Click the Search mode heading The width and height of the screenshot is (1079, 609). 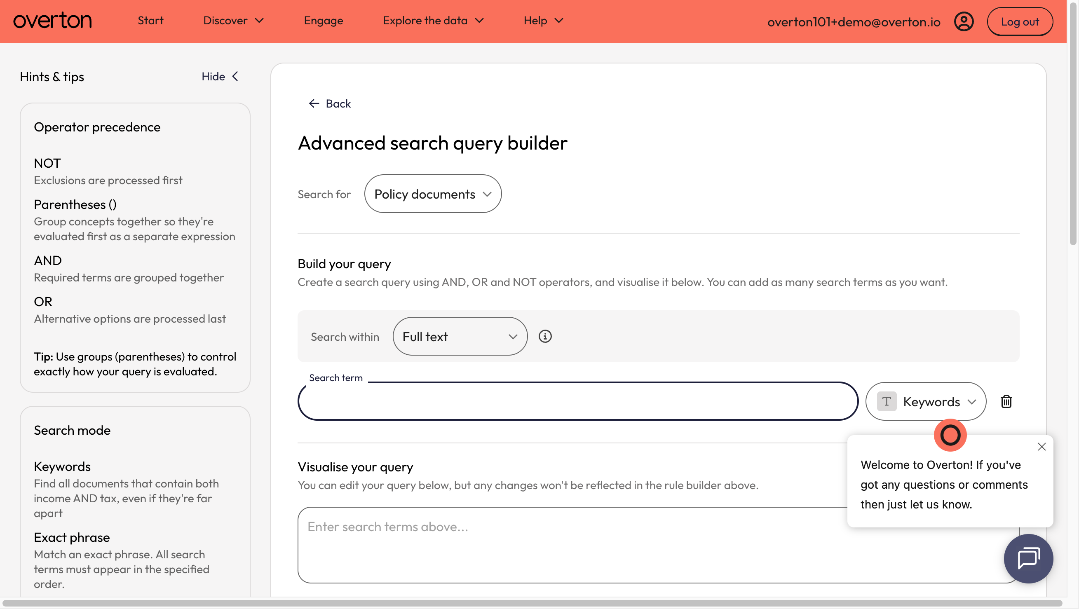click(72, 430)
